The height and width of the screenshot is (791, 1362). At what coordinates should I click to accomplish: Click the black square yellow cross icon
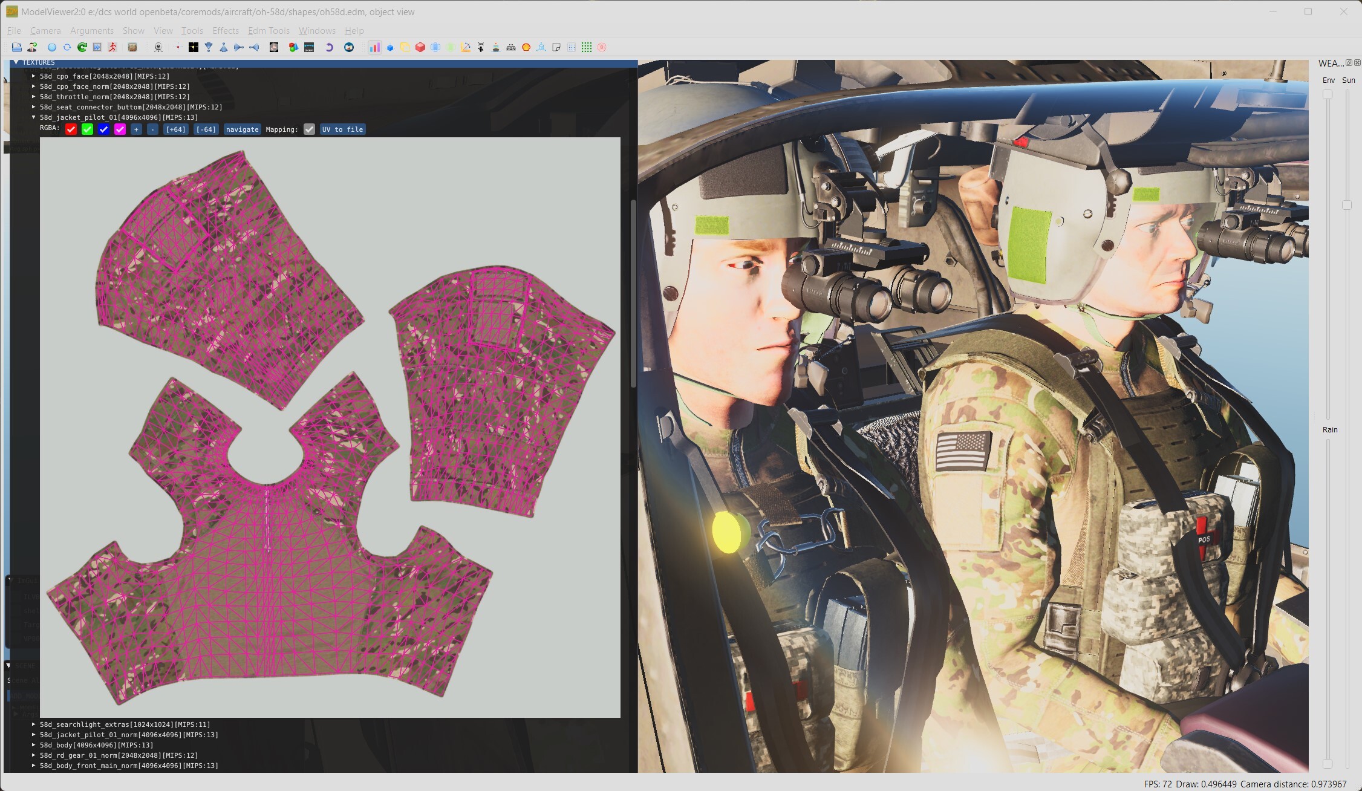pos(194,47)
